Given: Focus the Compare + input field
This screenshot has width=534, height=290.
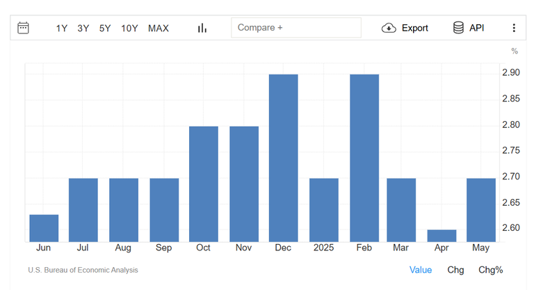Looking at the screenshot, I should 296,28.
